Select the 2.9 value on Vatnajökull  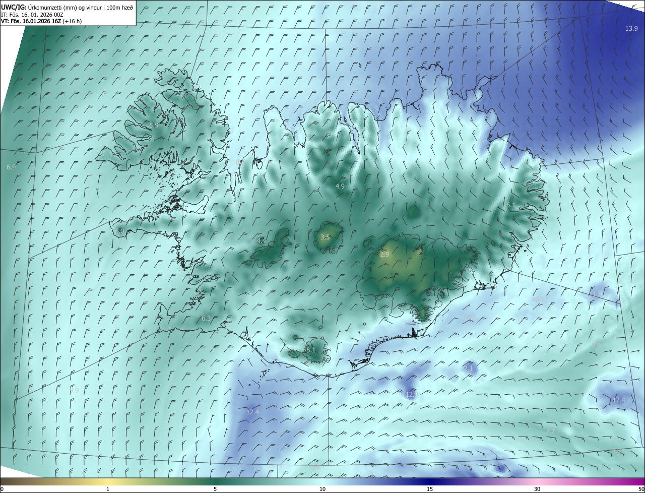(x=384, y=255)
